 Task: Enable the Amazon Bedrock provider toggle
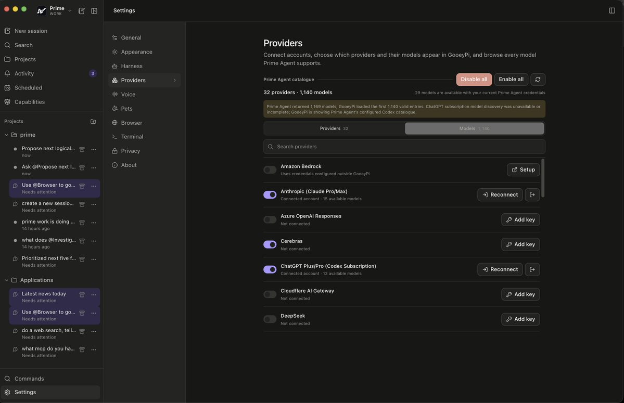click(x=270, y=170)
